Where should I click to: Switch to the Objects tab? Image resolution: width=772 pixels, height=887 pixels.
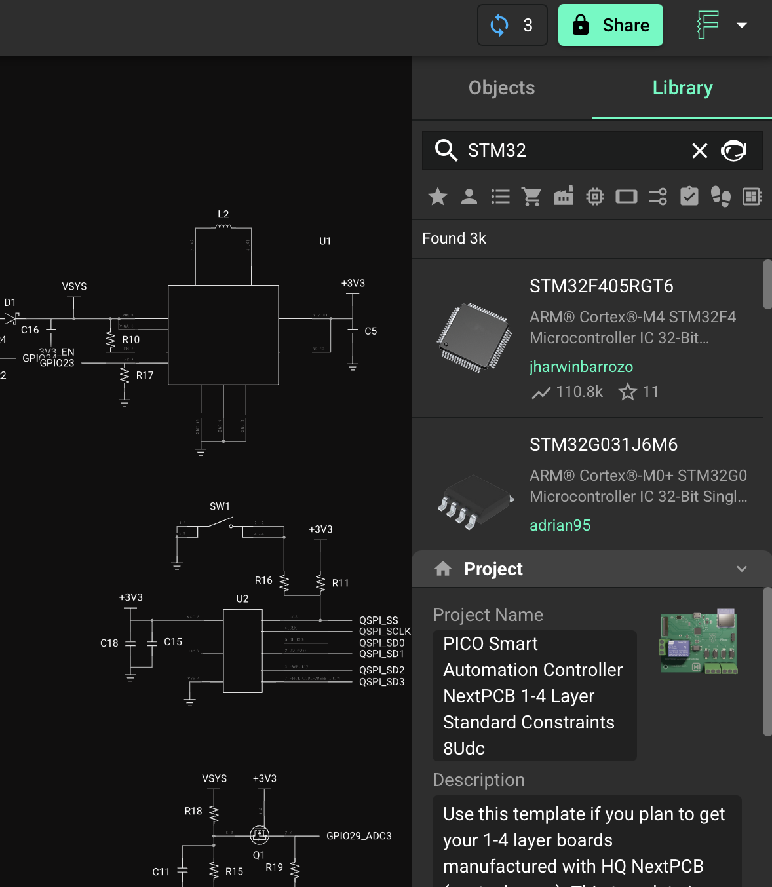click(501, 88)
